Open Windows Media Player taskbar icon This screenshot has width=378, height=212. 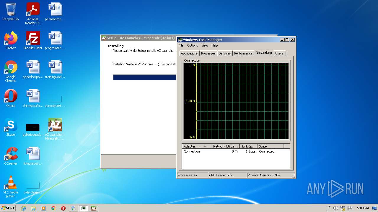(x=43, y=208)
